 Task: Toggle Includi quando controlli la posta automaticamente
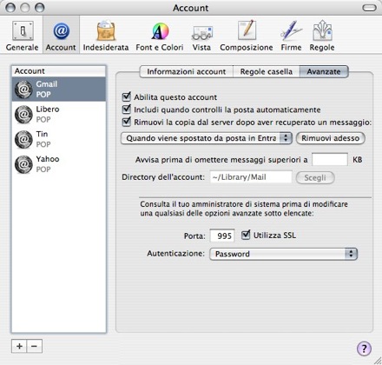(x=127, y=109)
